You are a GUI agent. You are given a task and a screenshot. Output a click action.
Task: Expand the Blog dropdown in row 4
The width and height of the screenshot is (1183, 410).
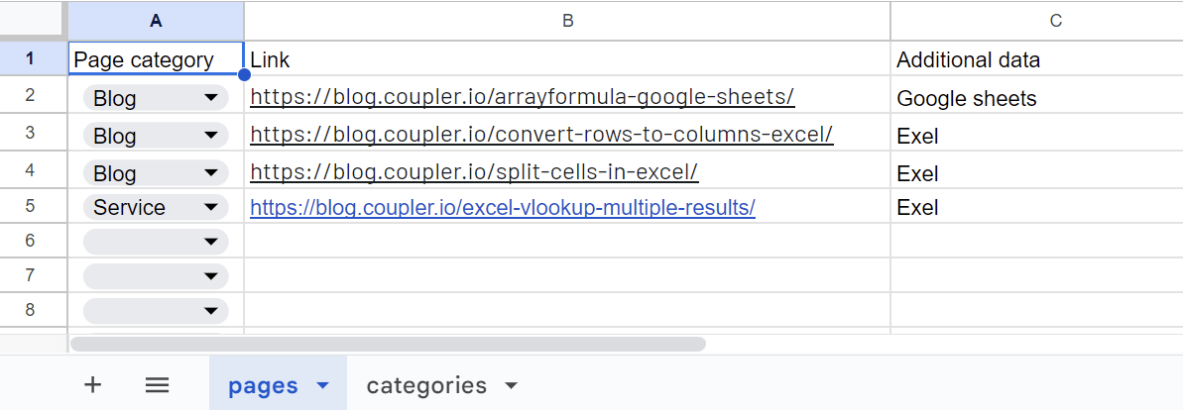click(210, 172)
